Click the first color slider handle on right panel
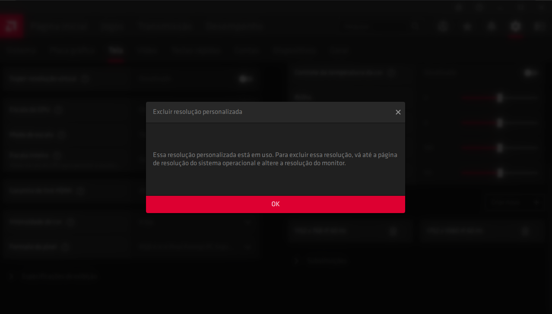The image size is (552, 314). [500, 98]
